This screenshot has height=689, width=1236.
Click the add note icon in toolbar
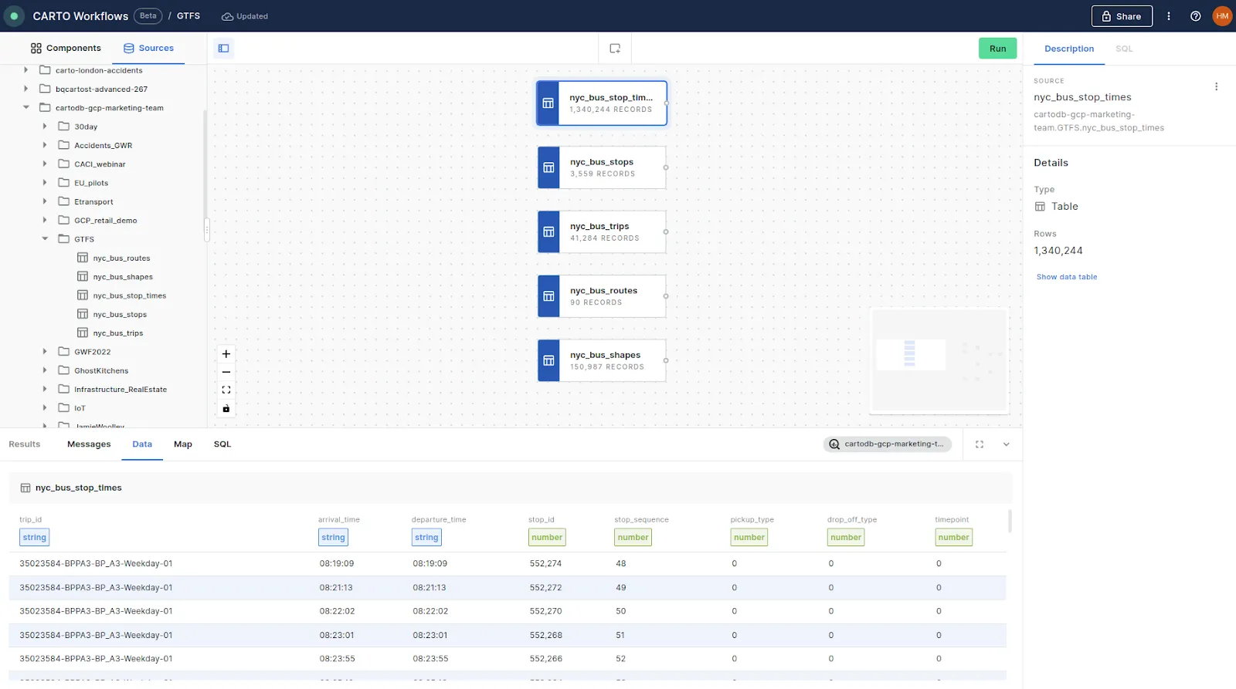615,49
